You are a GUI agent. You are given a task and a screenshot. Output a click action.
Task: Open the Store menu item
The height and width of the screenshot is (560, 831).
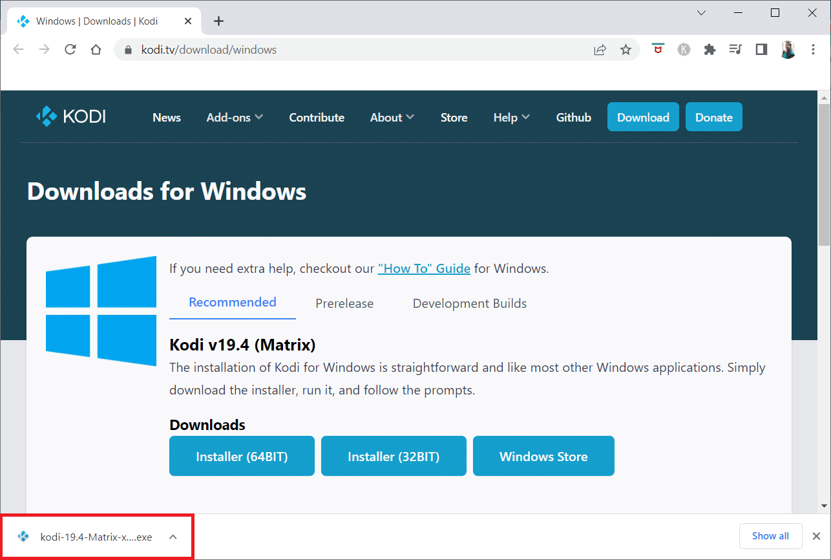pyautogui.click(x=454, y=117)
